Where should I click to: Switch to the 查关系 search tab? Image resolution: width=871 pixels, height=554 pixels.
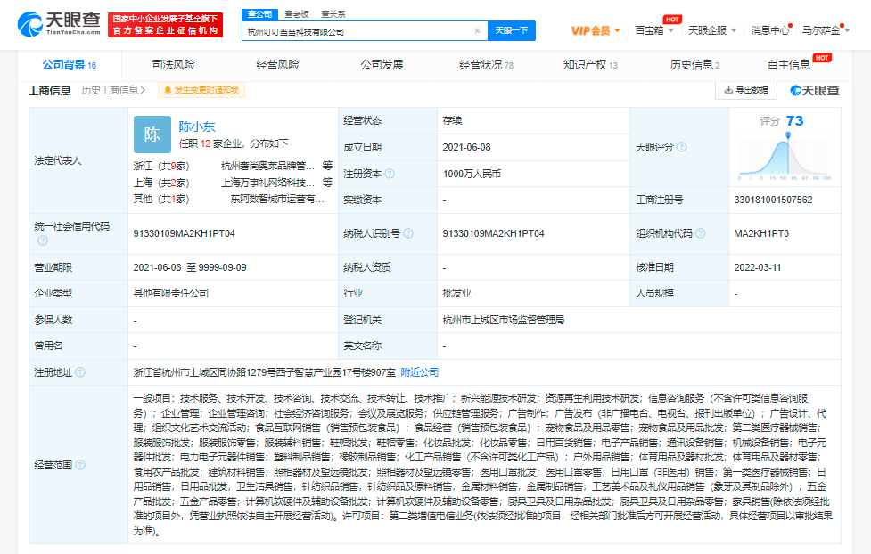tap(333, 14)
